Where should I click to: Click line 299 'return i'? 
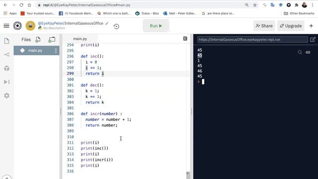coord(95,74)
